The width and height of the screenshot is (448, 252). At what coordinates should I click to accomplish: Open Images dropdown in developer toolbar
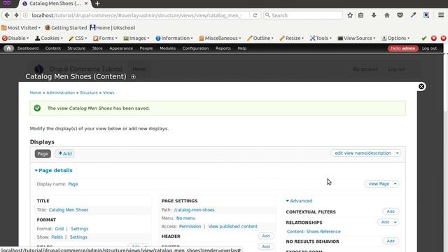click(x=136, y=38)
